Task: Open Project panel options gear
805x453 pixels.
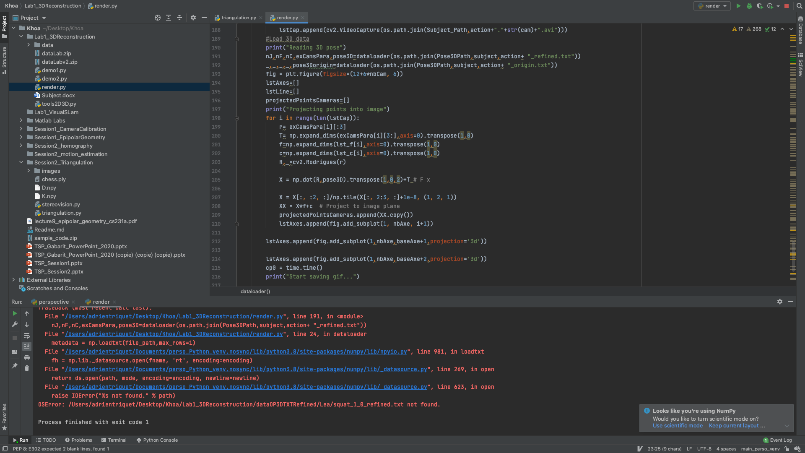Action: point(193,18)
